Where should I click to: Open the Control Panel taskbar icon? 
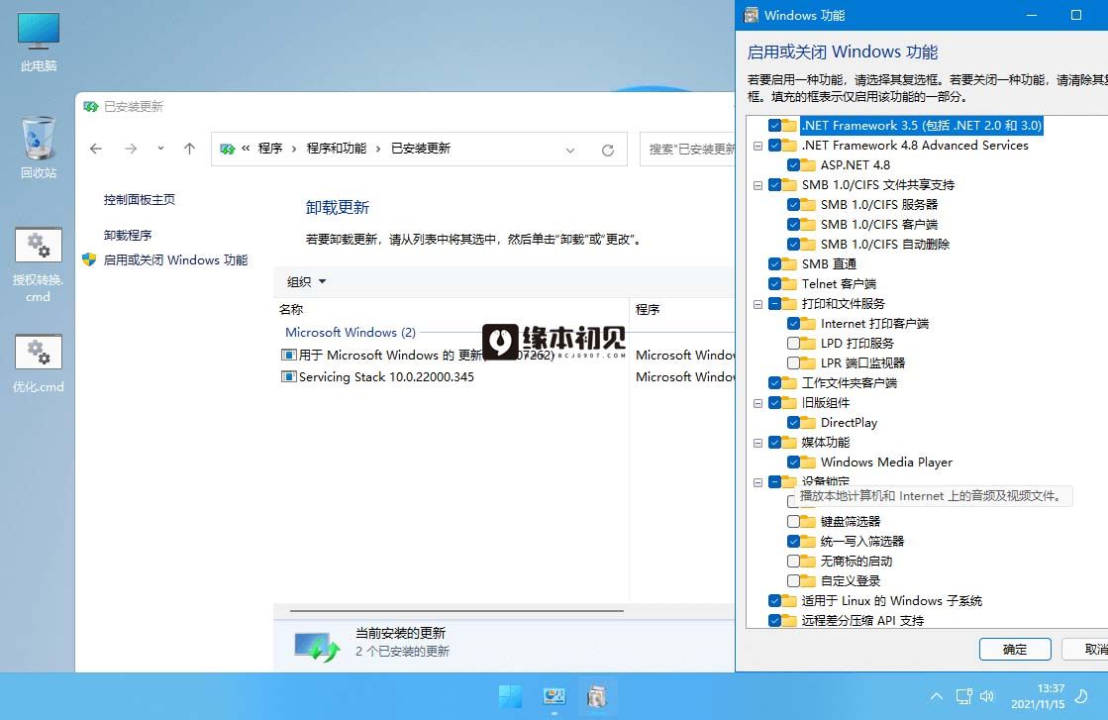(554, 696)
